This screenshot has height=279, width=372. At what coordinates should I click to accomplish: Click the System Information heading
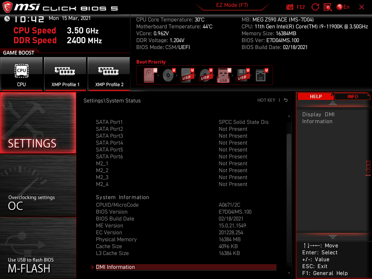[x=122, y=197]
